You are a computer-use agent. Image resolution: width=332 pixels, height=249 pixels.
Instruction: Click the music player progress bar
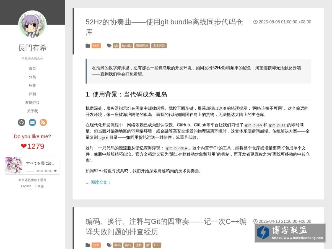pos(30,171)
